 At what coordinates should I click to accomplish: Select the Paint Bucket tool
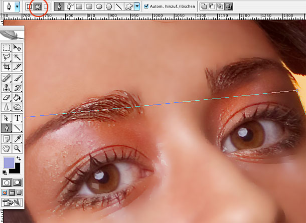coord(18,97)
